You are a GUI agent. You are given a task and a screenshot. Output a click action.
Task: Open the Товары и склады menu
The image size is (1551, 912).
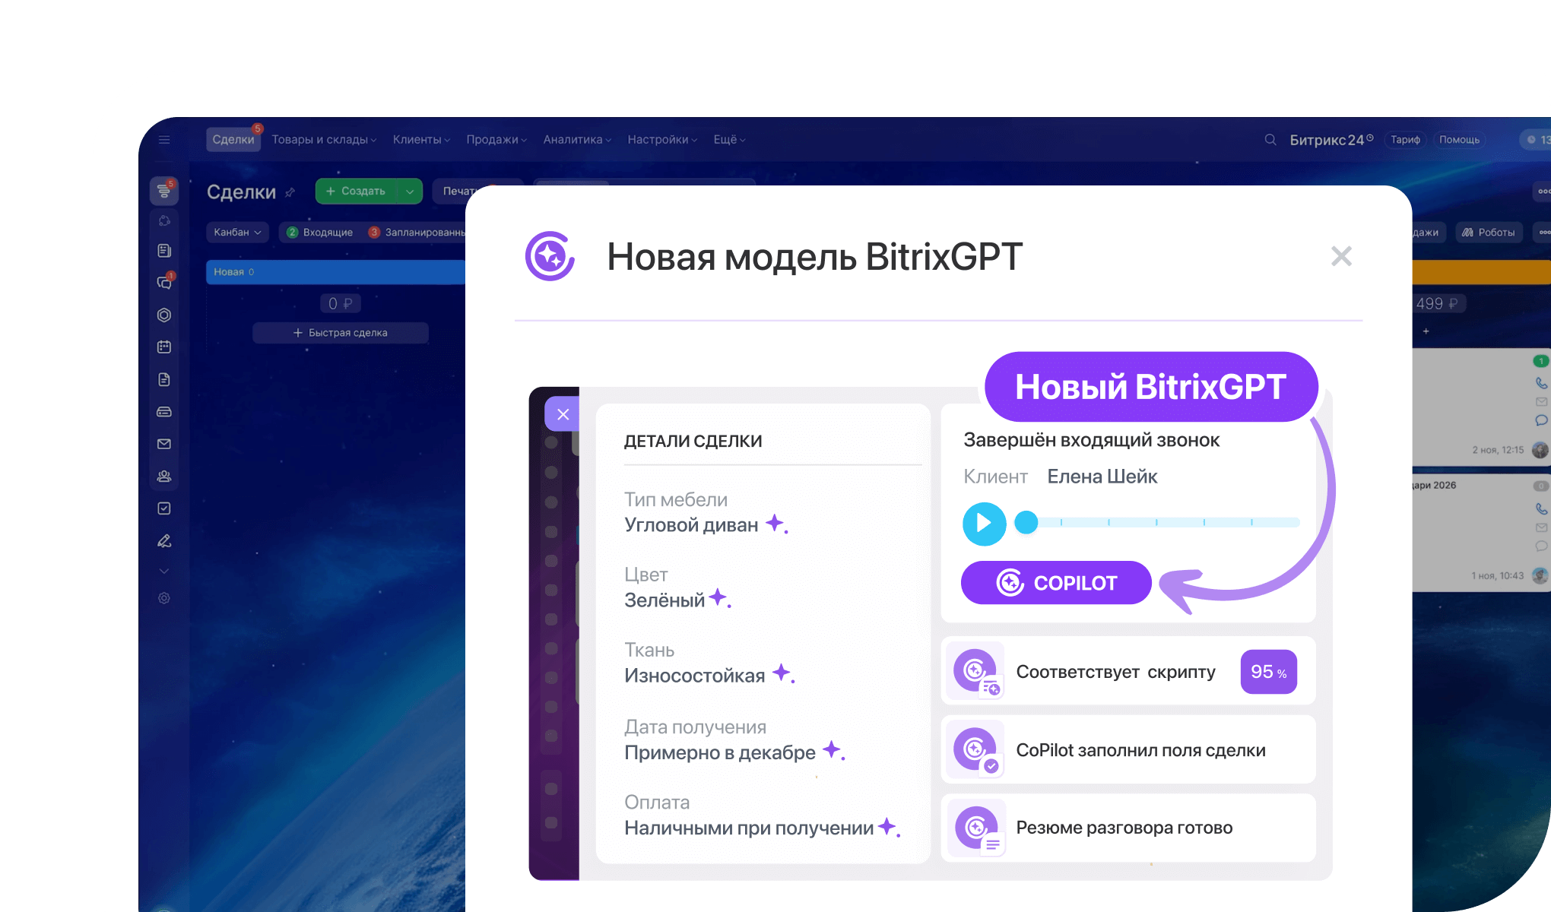pyautogui.click(x=324, y=140)
